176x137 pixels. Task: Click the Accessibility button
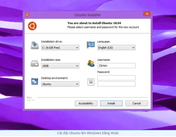(x=86, y=103)
